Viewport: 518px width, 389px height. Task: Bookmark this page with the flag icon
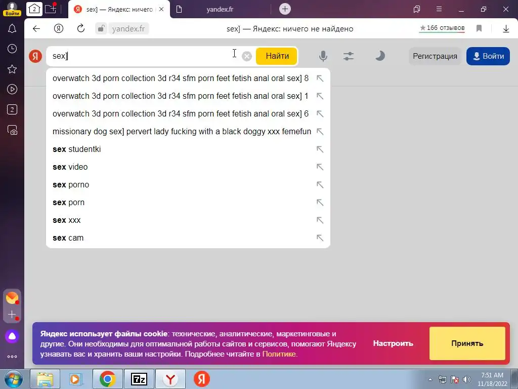tap(479, 28)
